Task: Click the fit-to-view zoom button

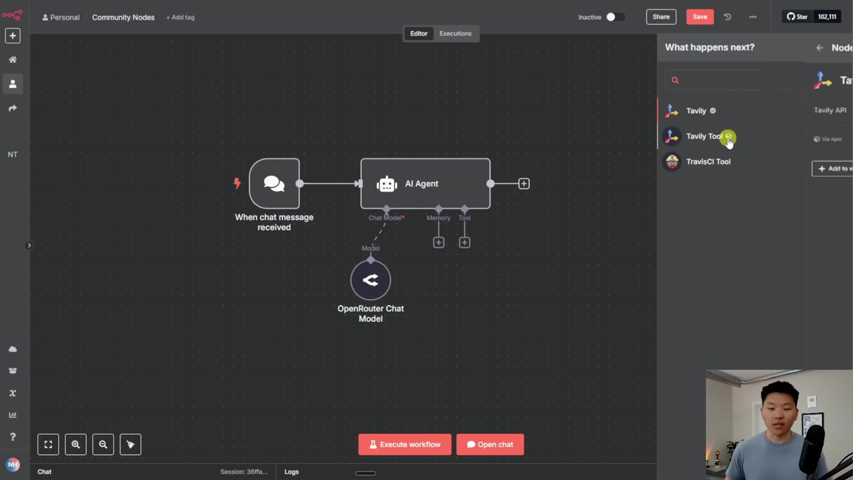Action: coord(48,444)
